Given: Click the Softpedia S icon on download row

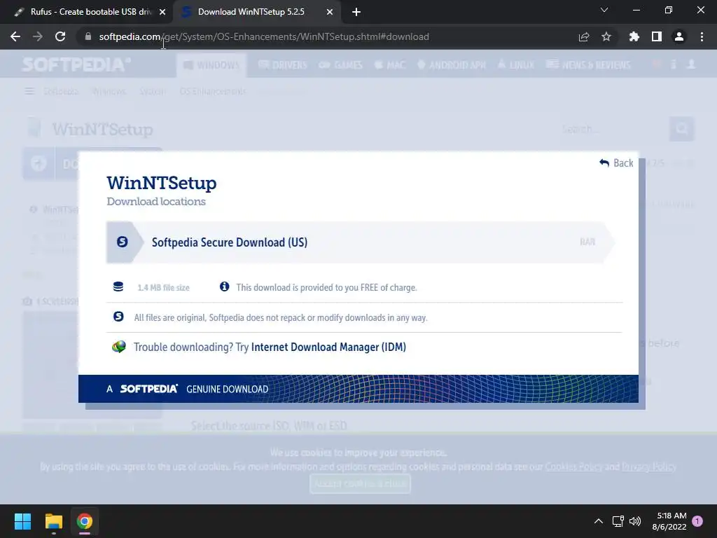Looking at the screenshot, I should [122, 242].
